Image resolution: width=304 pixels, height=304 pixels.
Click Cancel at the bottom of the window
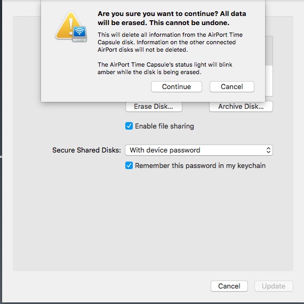(x=229, y=286)
